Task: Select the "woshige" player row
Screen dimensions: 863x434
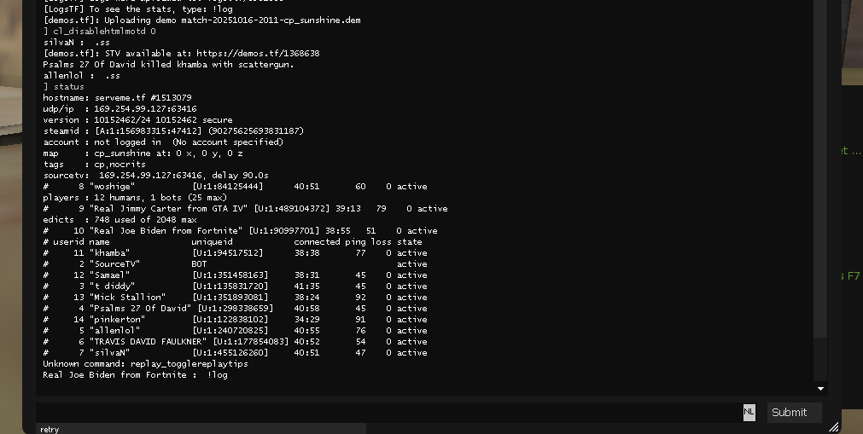Action: click(x=235, y=186)
